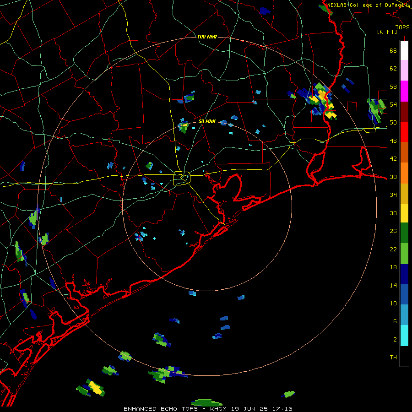The height and width of the screenshot is (412, 412).
Task: Click the "6" legend value
Action: [395, 321]
